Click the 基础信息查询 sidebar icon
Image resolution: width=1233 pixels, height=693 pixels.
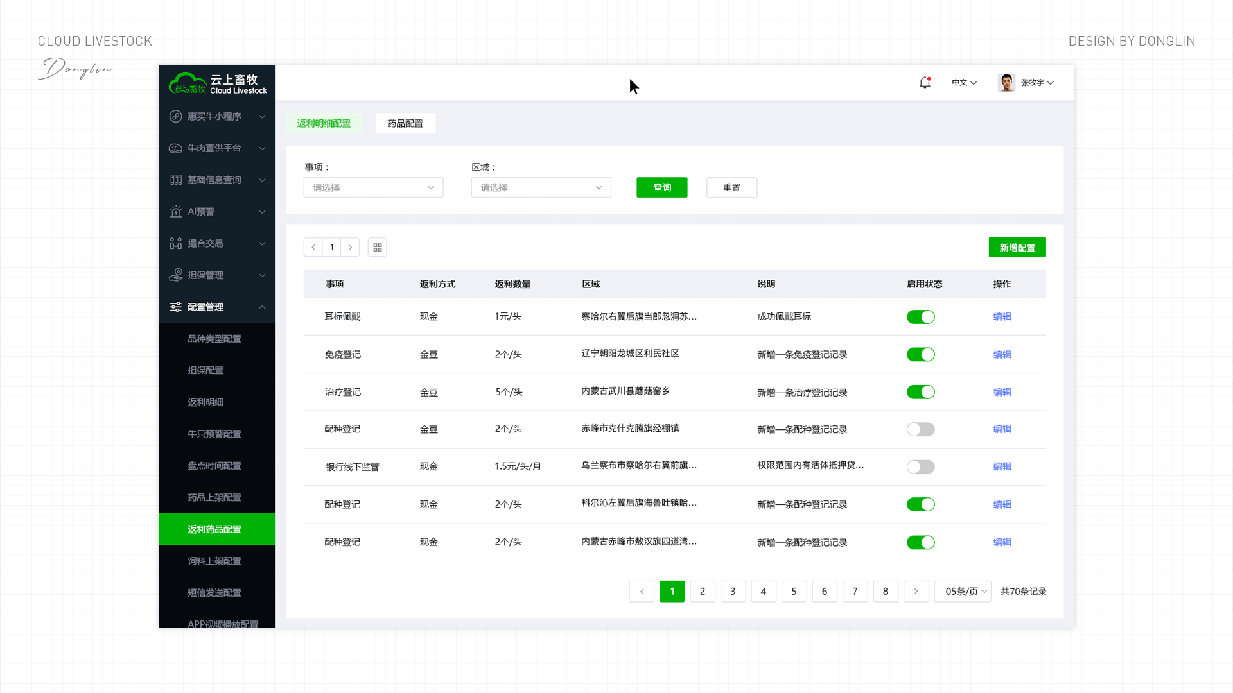tap(175, 180)
